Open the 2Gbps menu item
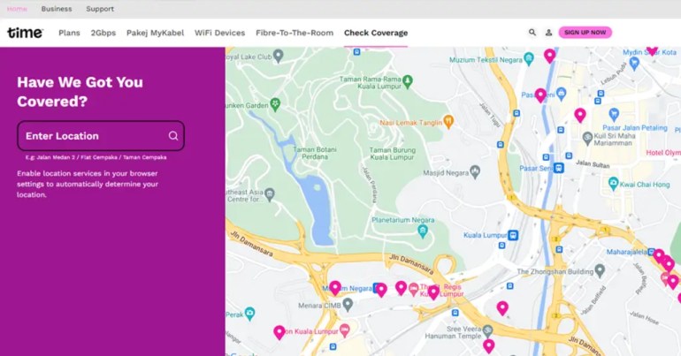681x356 pixels. tap(103, 33)
